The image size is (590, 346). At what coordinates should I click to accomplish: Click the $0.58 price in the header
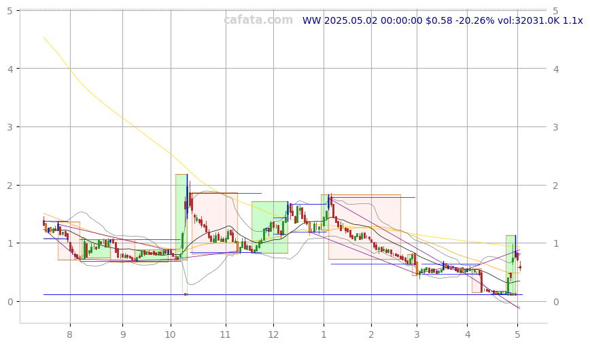pos(439,20)
